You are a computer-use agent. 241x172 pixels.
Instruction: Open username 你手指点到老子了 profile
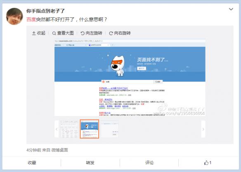click(45, 11)
